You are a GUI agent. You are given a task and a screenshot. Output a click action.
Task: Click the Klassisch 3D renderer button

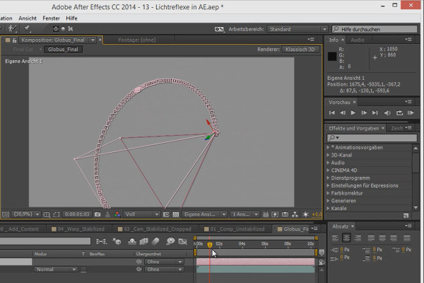click(x=300, y=50)
